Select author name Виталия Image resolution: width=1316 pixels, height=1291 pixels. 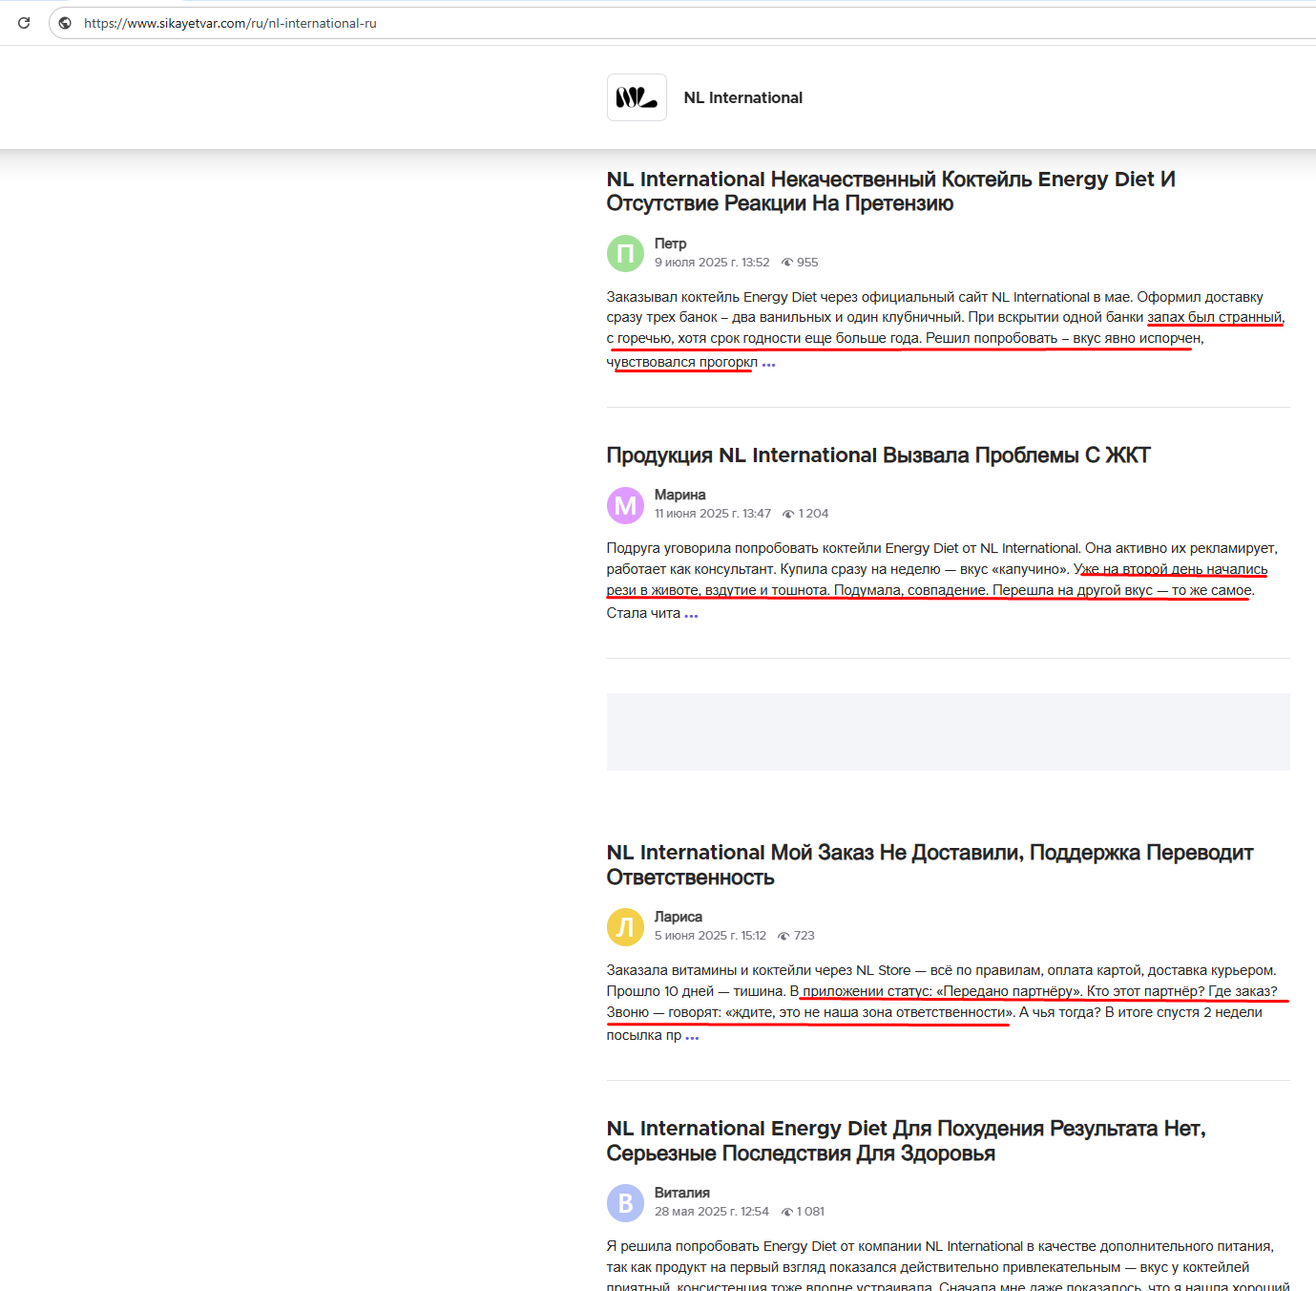682,1193
